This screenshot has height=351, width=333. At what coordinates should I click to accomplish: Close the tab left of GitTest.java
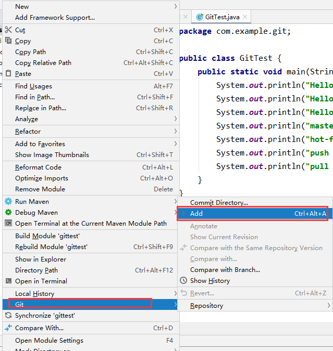(186, 17)
